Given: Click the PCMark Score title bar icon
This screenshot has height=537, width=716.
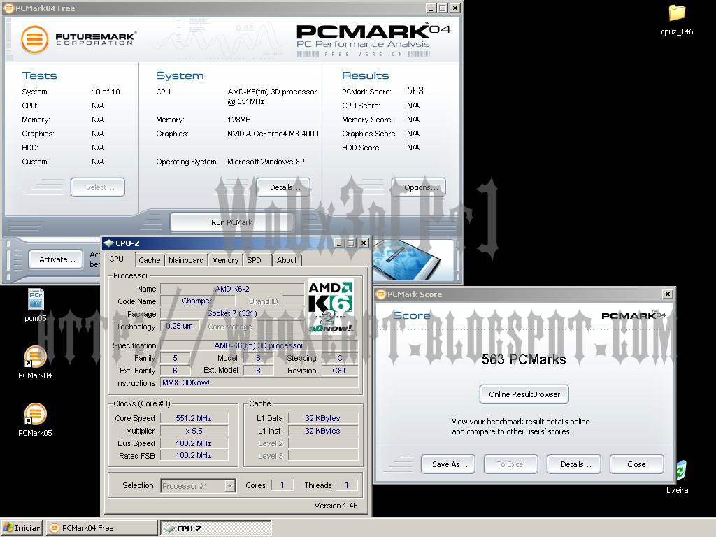Looking at the screenshot, I should tap(381, 294).
